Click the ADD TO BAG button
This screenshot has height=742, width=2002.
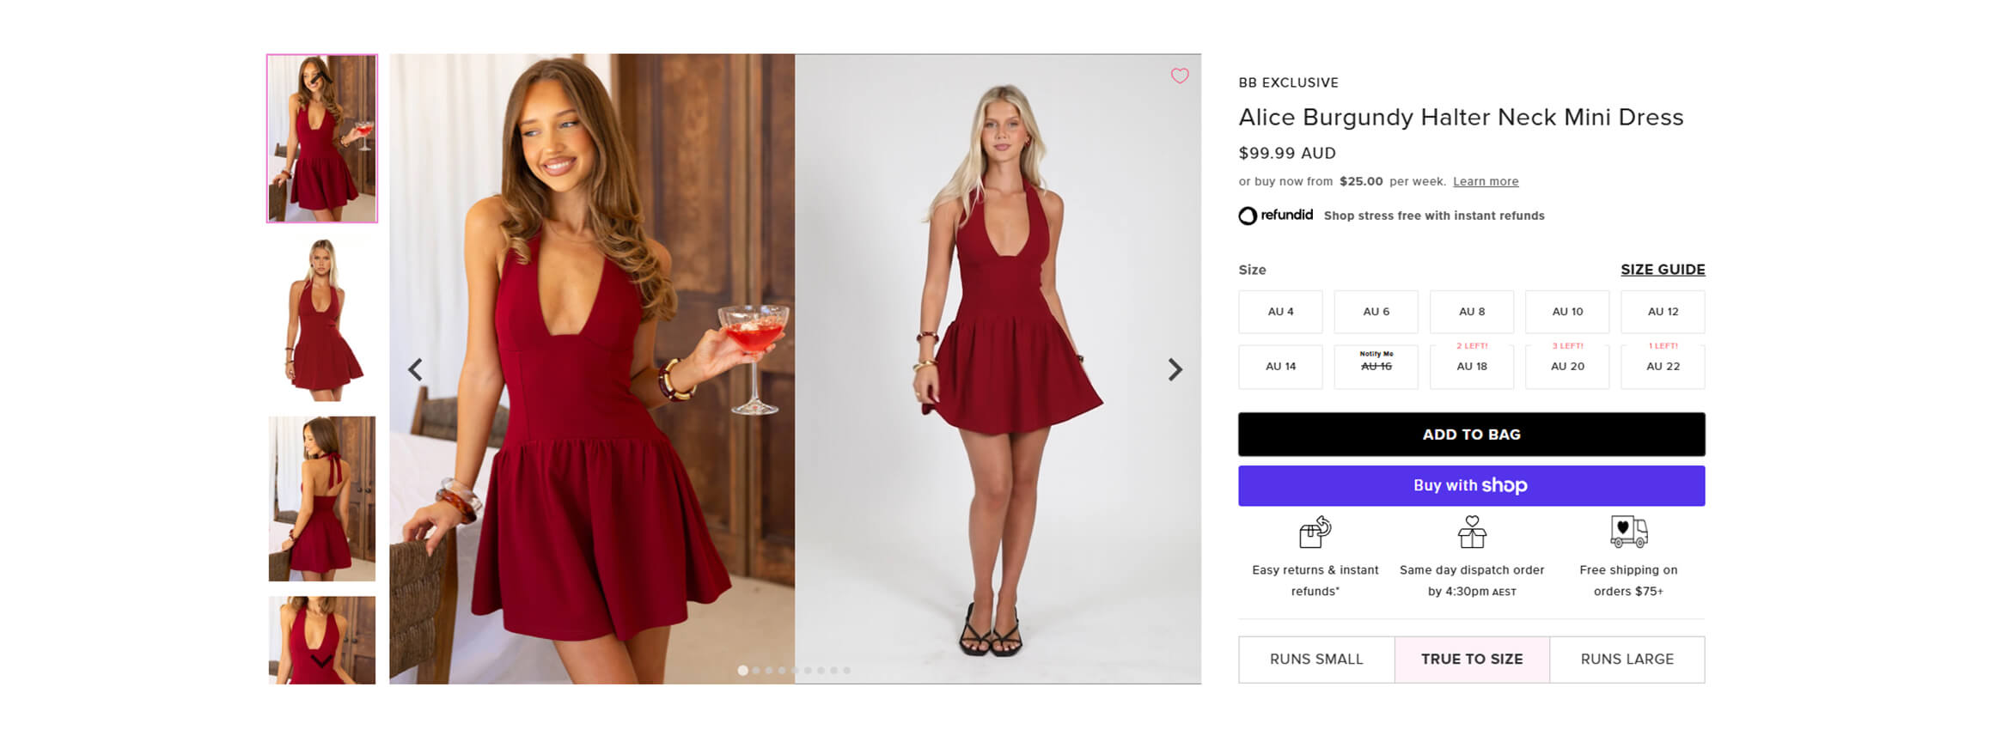click(x=1472, y=434)
